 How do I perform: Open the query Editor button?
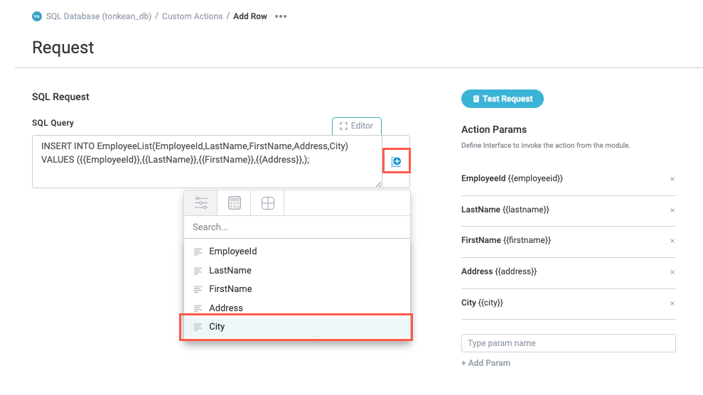coord(357,126)
